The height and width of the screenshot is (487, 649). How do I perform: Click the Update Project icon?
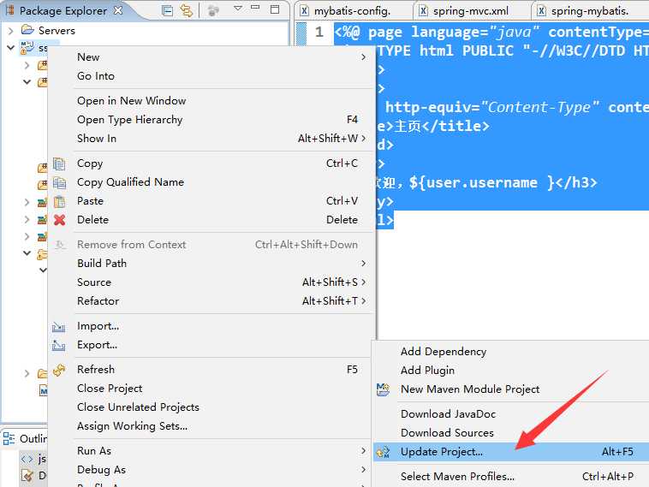(x=383, y=452)
